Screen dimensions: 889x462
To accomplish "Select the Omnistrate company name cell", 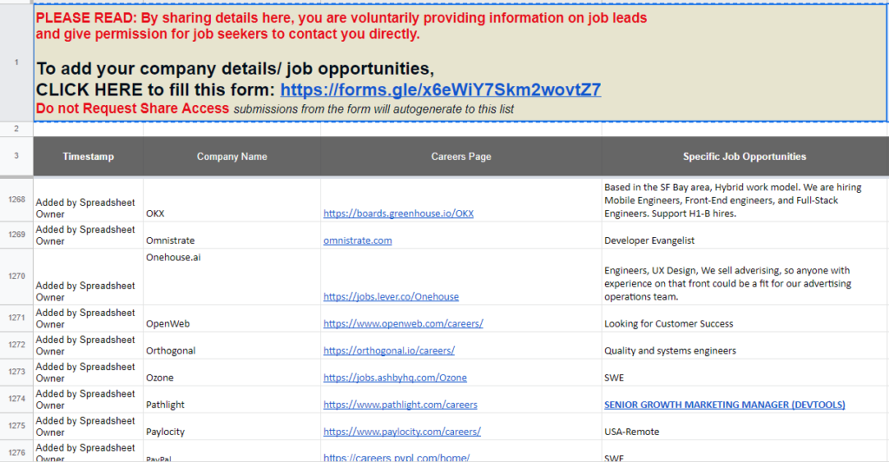I will point(232,235).
